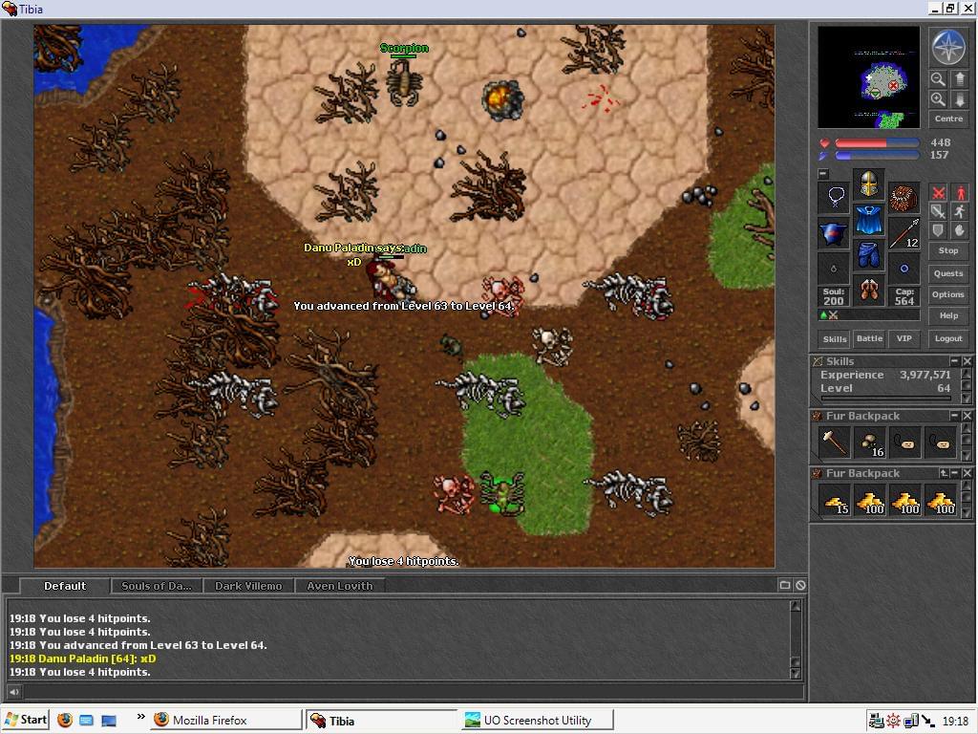This screenshot has height=734, width=978.
Task: Toggle secure mode hand button
Action: [960, 230]
